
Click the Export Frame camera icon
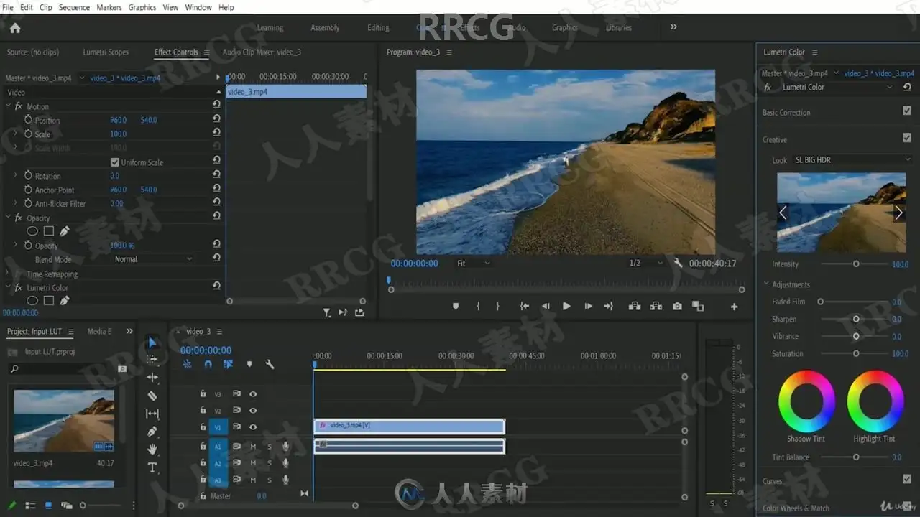(x=677, y=306)
